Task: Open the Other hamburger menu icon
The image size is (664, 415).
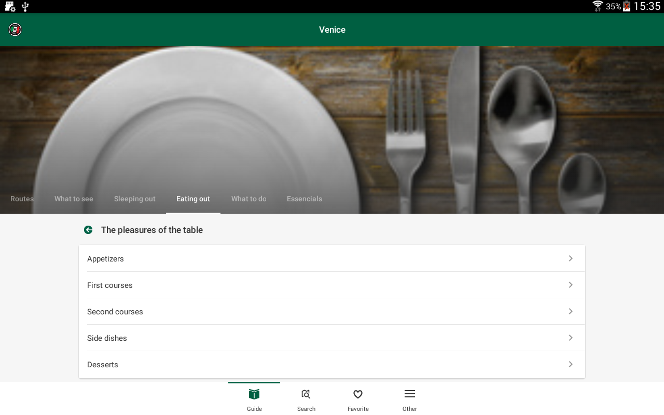Action: click(x=410, y=394)
